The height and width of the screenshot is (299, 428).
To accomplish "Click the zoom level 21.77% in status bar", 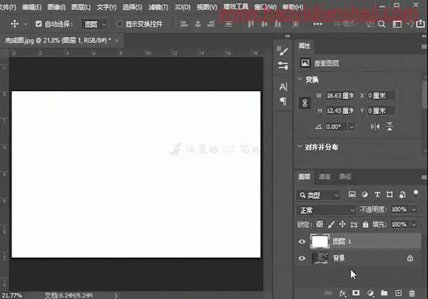I will pyautogui.click(x=12, y=295).
